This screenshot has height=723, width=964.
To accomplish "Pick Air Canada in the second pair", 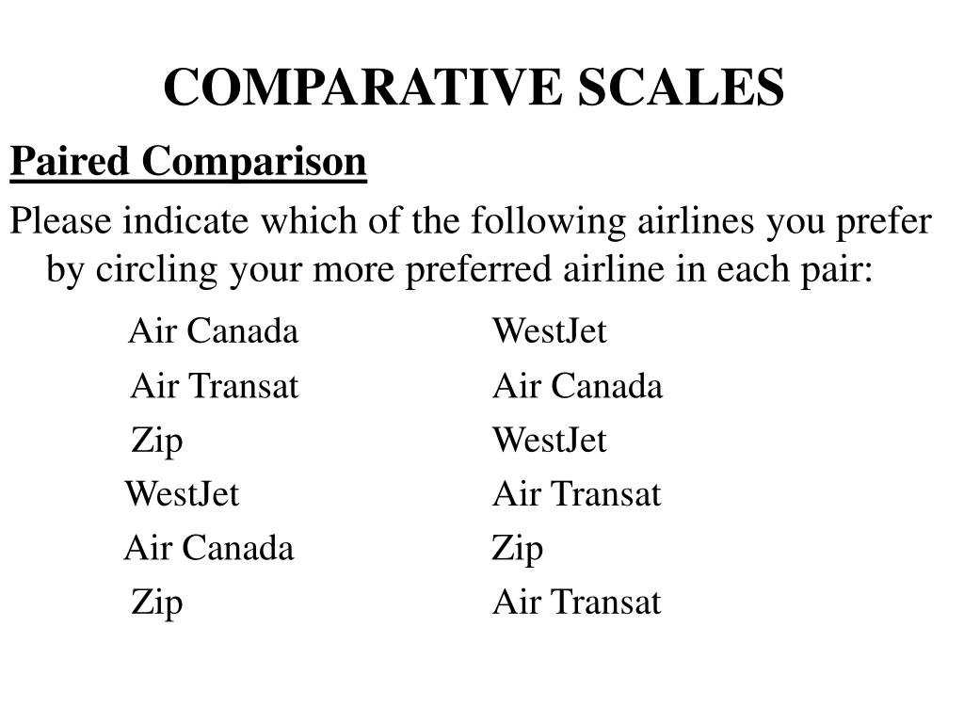I will 578,386.
